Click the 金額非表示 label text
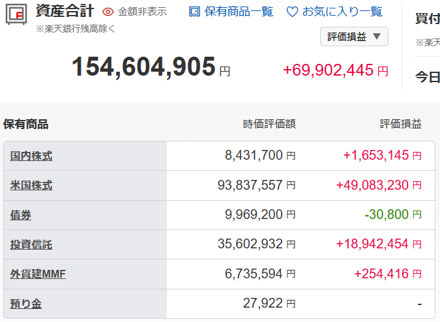Screen dimensions: 440x322 pyautogui.click(x=142, y=12)
